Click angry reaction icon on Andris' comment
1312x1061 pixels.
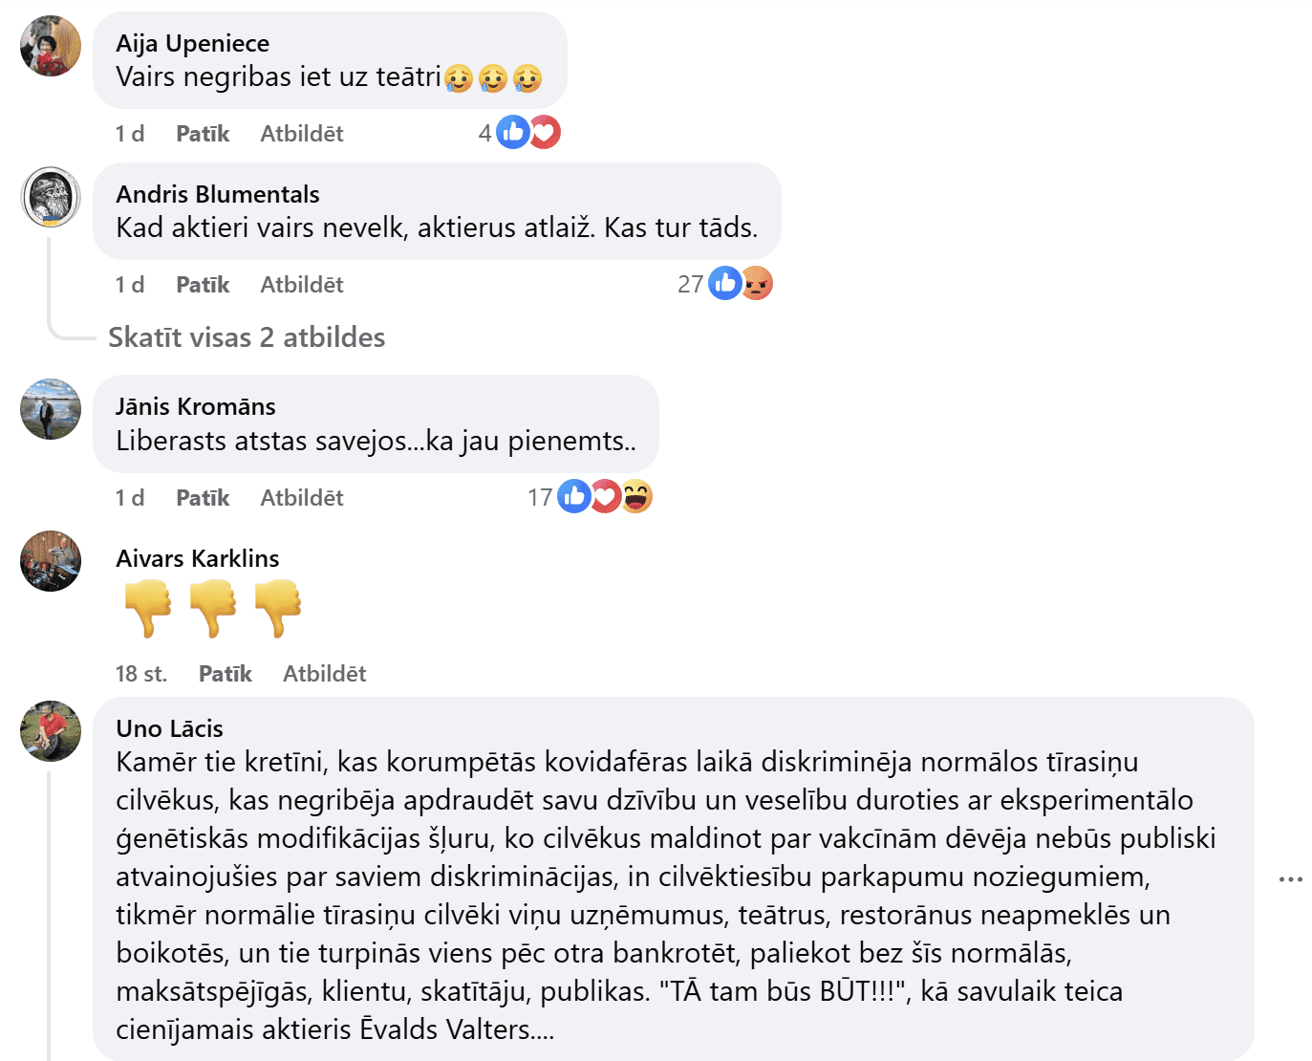tap(757, 283)
